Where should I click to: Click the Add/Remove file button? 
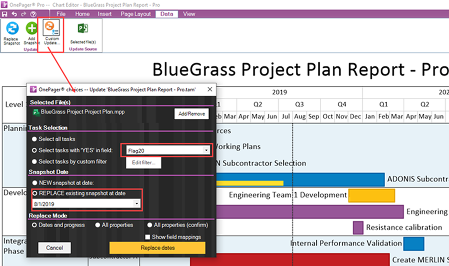click(192, 114)
